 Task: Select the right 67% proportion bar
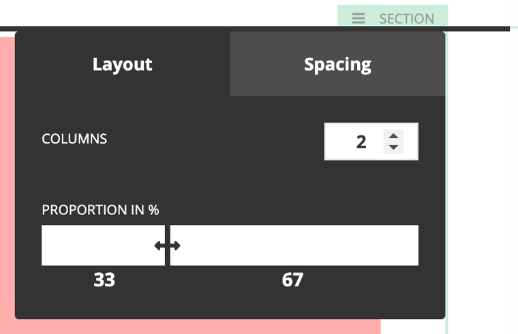(x=294, y=246)
